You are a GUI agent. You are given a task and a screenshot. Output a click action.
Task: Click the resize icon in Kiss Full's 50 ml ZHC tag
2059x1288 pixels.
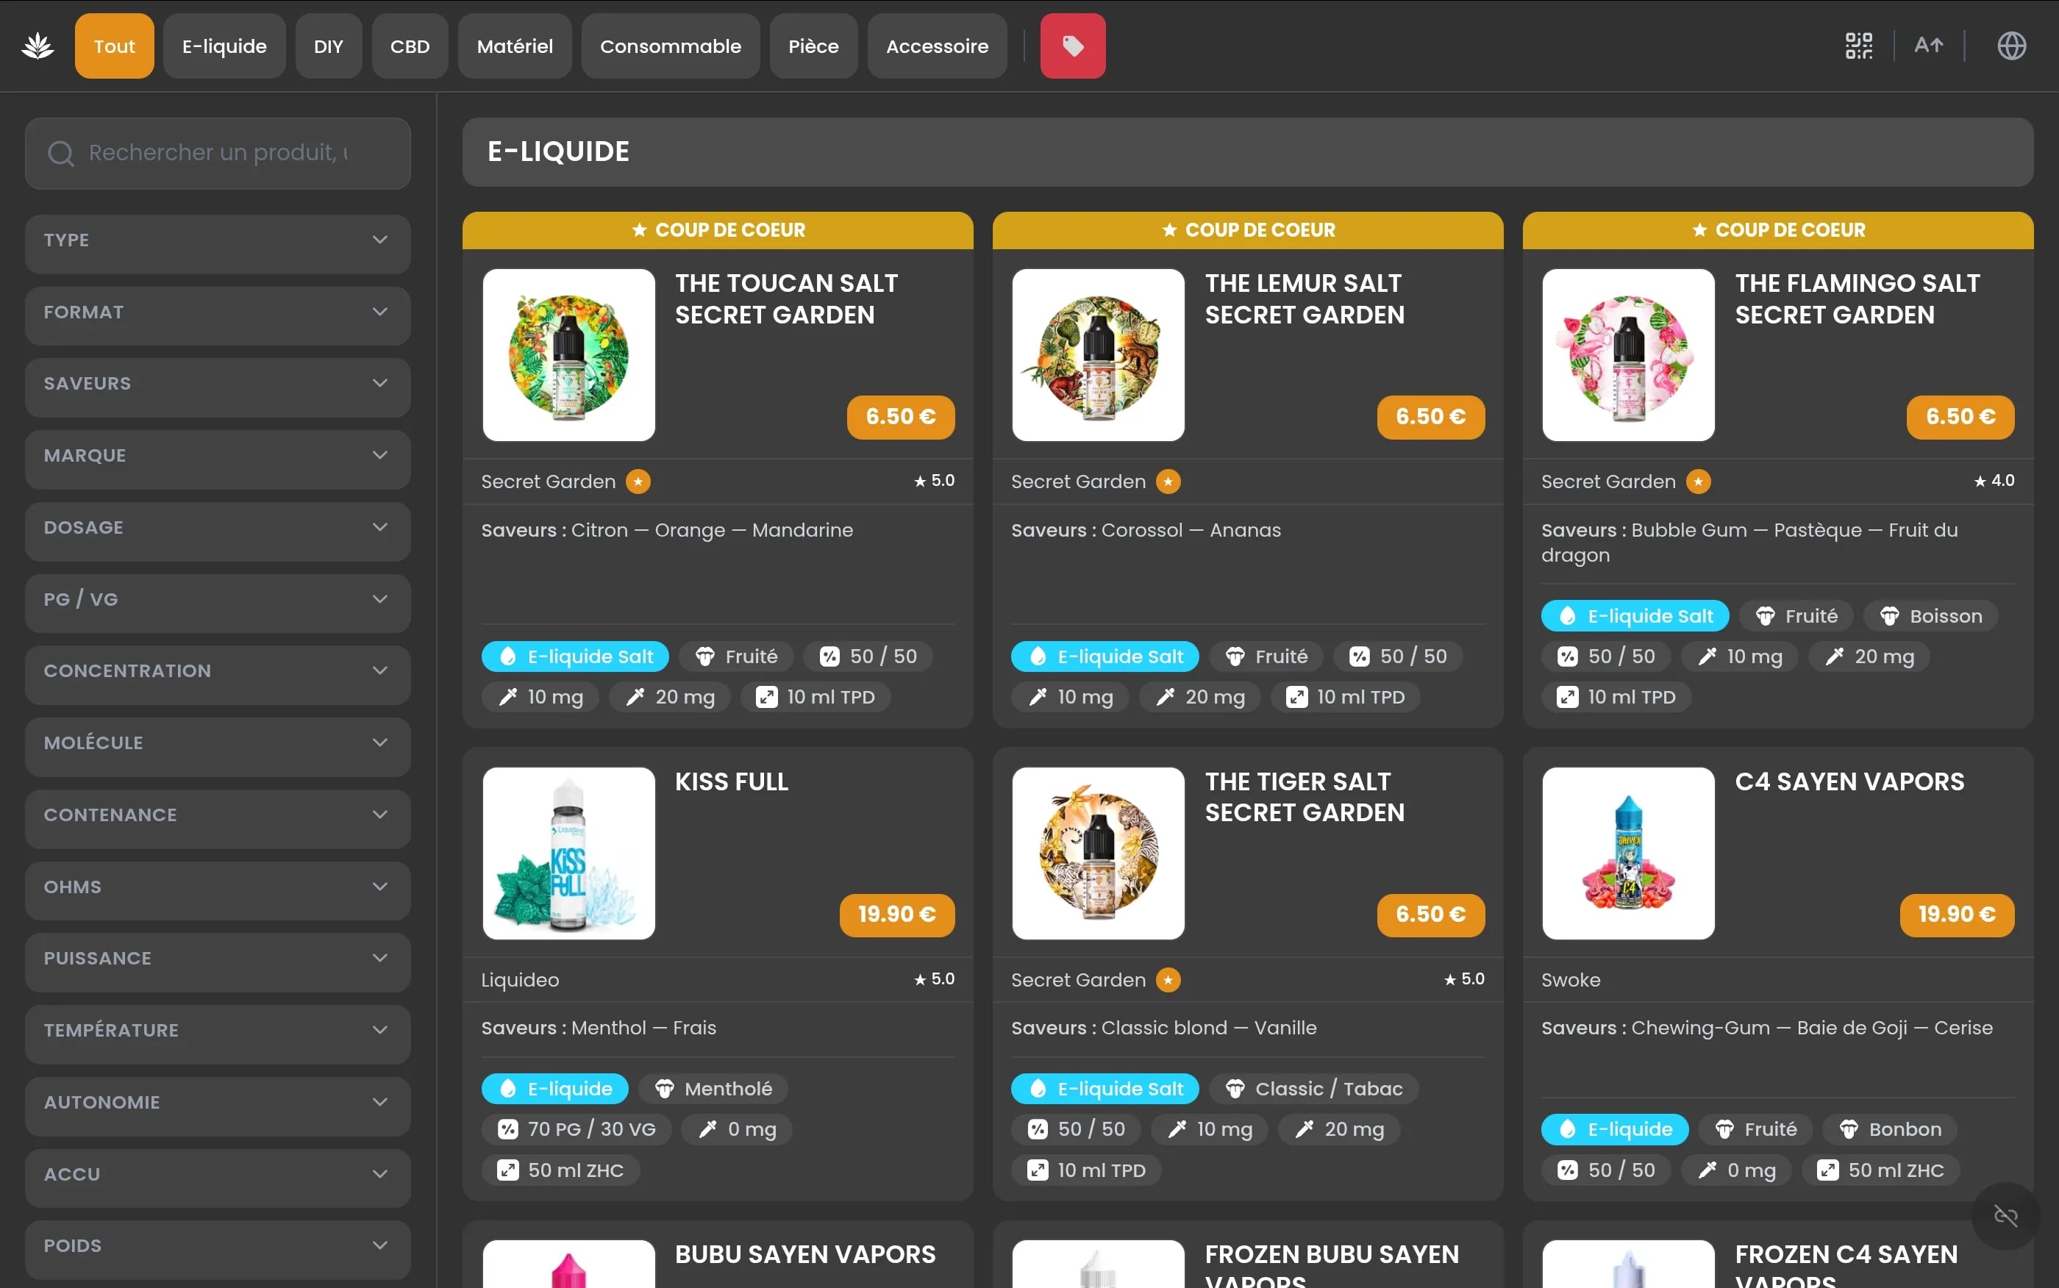[507, 1170]
